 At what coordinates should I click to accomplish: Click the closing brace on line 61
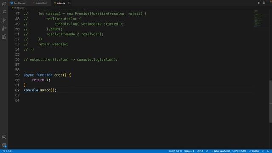(x=25, y=85)
